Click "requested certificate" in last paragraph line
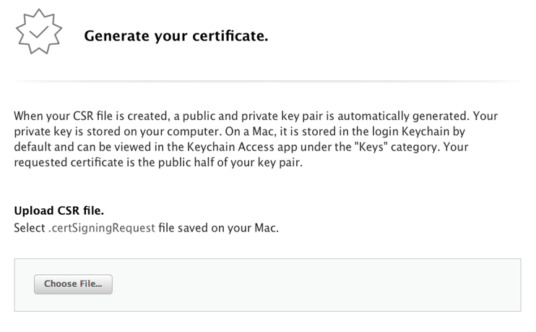This screenshot has height=332, width=536. [69, 163]
